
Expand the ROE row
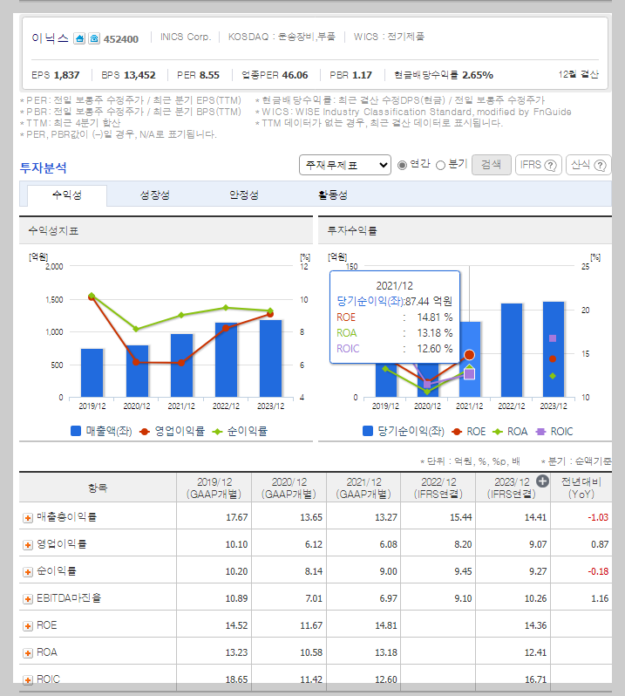28,626
